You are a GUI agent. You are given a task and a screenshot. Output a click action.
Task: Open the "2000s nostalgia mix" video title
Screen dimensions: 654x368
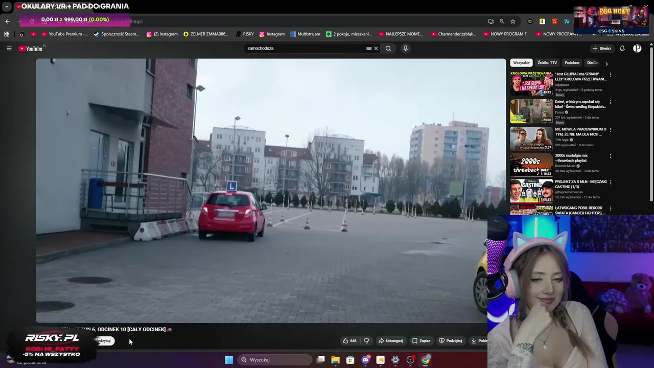(571, 158)
